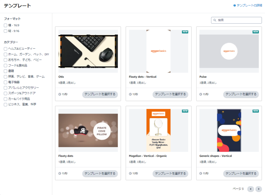This screenshot has width=265, height=195.
Task: Click the 検索 search input field
Action: [x=238, y=20]
